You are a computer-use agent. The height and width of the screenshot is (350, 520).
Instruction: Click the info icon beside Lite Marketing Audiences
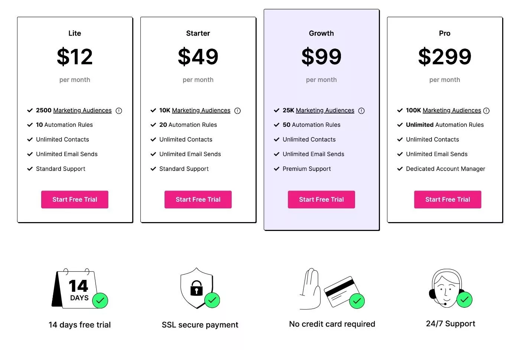119,110
